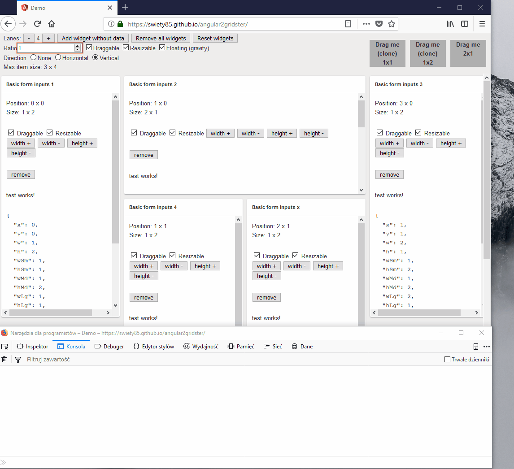This screenshot has height=469, width=514.
Task: Toggle global Resizable checkbox in top options
Action: [126, 48]
